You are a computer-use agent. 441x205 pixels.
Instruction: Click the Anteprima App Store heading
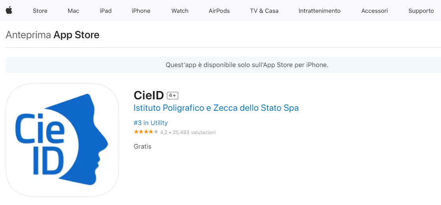(52, 35)
